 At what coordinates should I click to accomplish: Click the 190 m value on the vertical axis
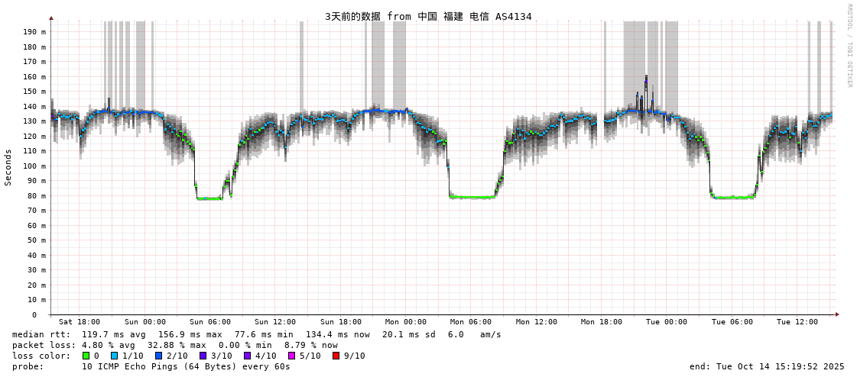click(x=34, y=32)
